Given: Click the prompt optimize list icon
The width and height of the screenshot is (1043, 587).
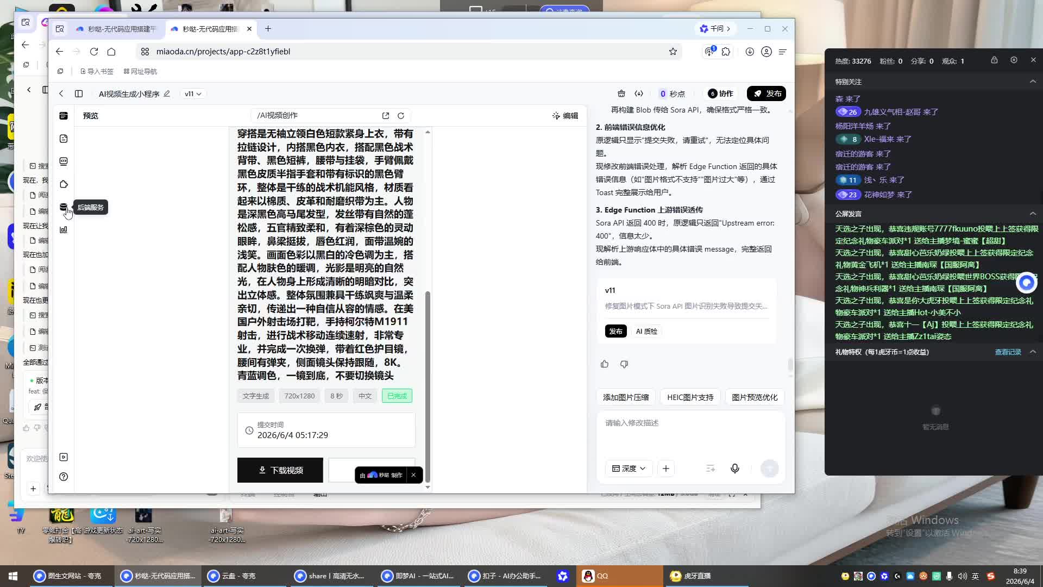Looking at the screenshot, I should 711,469.
